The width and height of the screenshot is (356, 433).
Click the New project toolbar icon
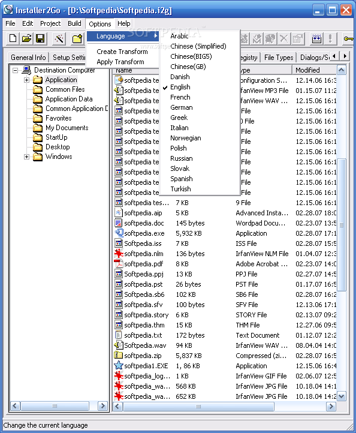pyautogui.click(x=13, y=38)
